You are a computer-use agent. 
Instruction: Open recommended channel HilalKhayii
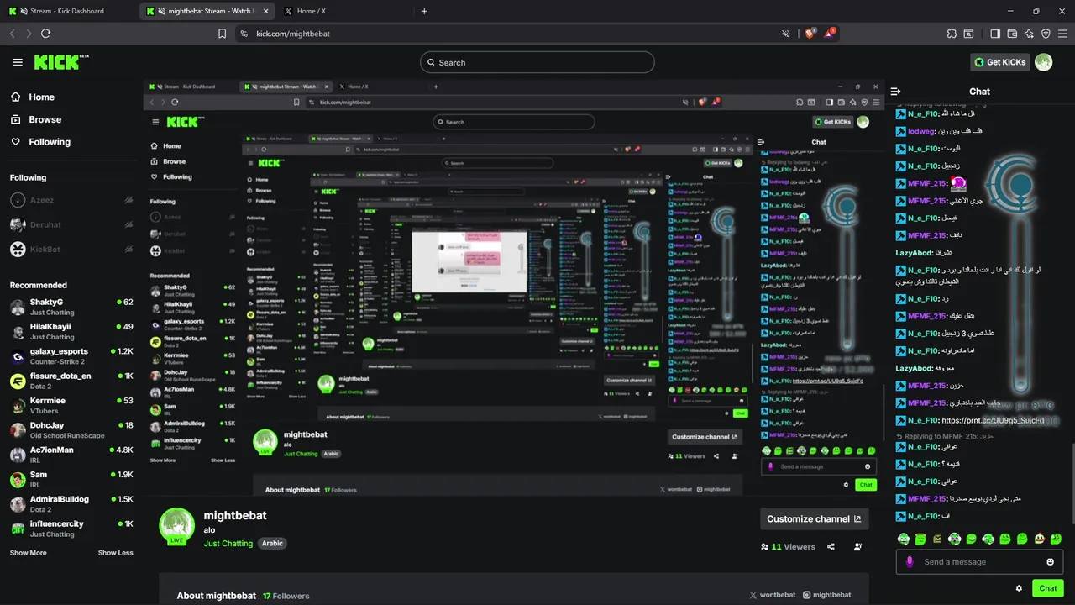tap(71, 331)
